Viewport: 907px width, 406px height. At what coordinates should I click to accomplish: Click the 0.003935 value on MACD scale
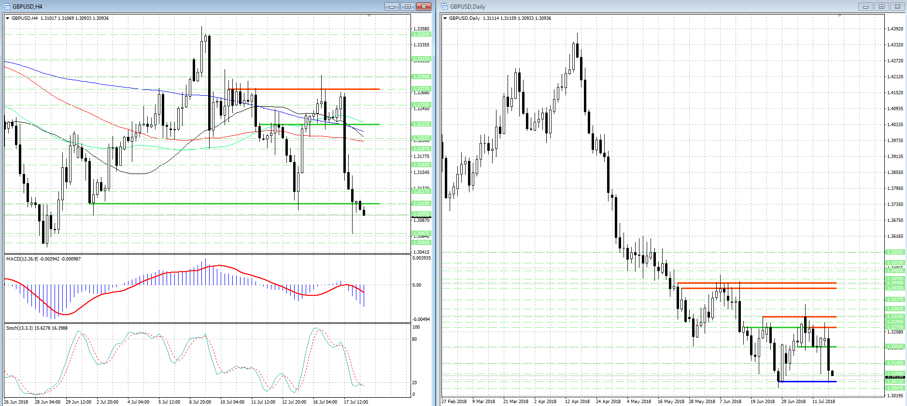(422, 258)
